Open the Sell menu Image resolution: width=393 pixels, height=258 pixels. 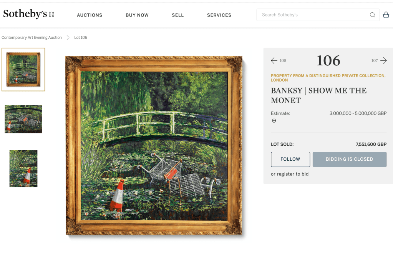178,15
